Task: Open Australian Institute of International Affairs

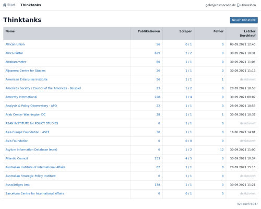Action: (x=35, y=167)
